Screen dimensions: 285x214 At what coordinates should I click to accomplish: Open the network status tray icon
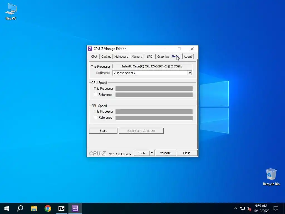click(x=242, y=208)
